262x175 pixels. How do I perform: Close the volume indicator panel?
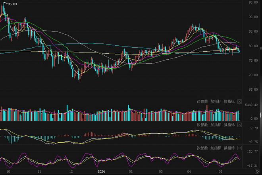pos(240,101)
